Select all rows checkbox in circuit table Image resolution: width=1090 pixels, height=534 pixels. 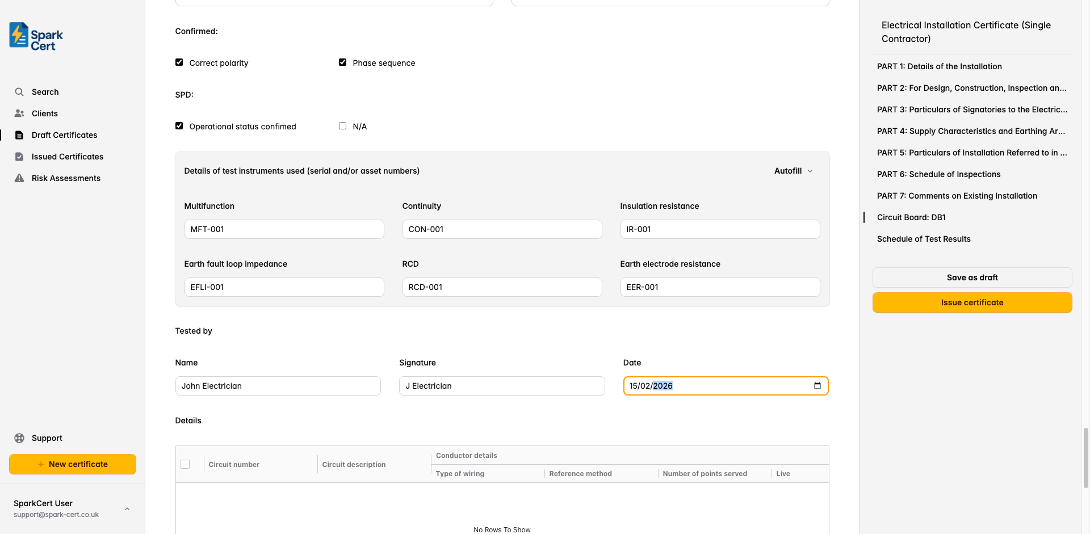185,464
